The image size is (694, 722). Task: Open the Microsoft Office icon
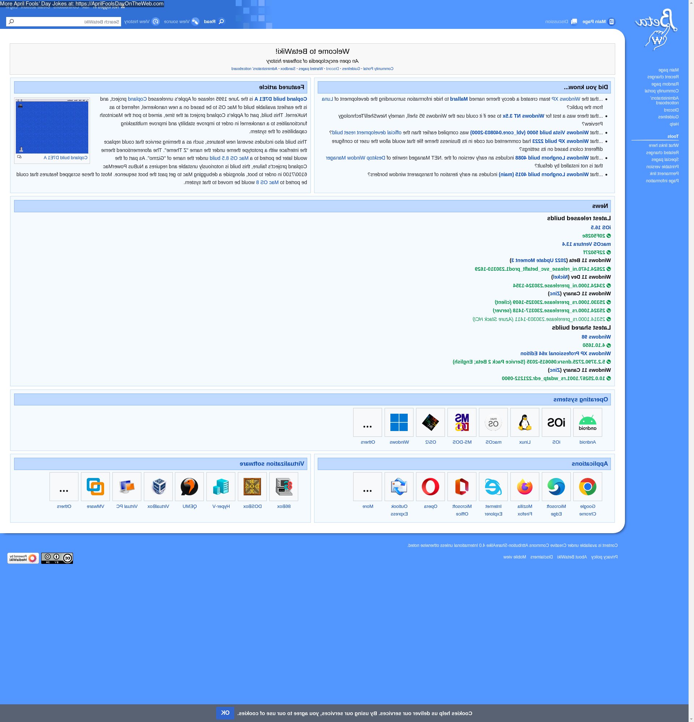(462, 487)
